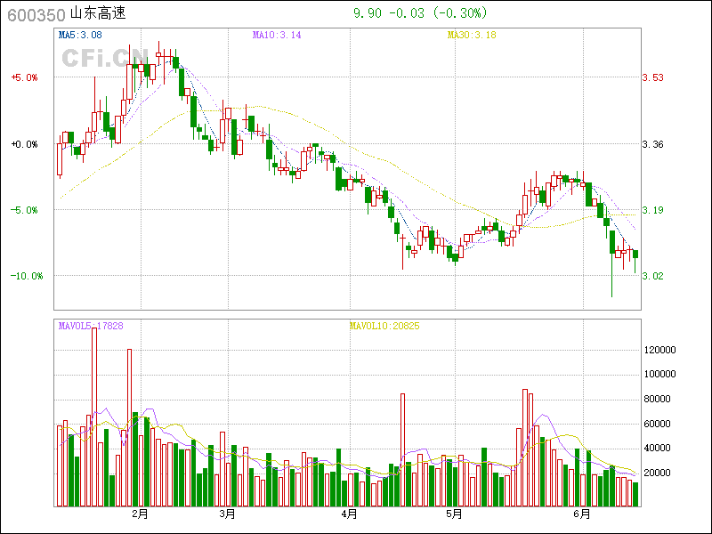Jump to the 3月 date marker
This screenshot has width=712, height=534.
click(x=227, y=514)
